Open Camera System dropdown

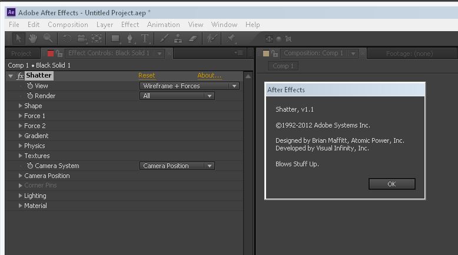pyautogui.click(x=177, y=166)
